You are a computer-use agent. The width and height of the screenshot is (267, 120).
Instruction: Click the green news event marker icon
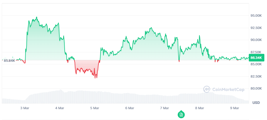pyautogui.click(x=181, y=114)
